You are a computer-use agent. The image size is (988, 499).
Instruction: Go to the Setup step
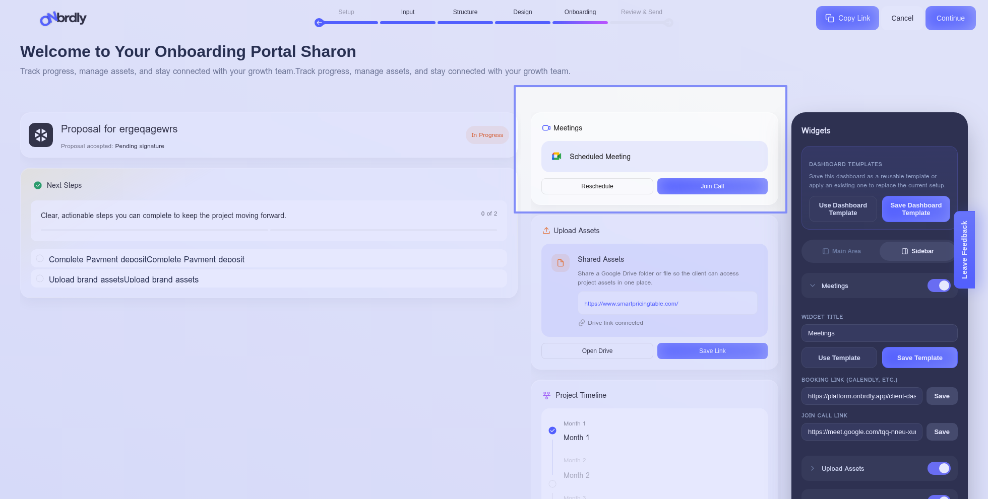(x=346, y=12)
